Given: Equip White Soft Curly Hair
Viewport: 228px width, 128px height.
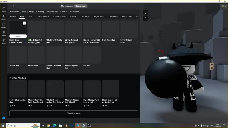Looking at the screenshot, I should coord(55,29).
